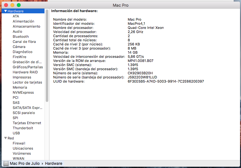The height and width of the screenshot is (168, 241).
Task: Open the ATA sidebar entry
Action: point(16,16)
